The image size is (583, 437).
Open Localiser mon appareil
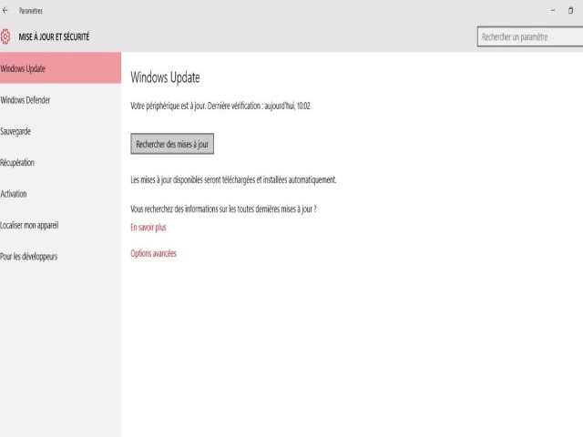tap(60, 225)
